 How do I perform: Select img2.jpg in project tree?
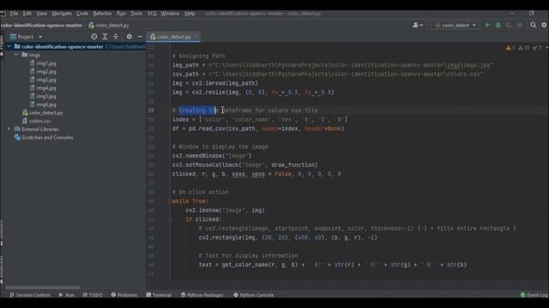click(x=46, y=72)
